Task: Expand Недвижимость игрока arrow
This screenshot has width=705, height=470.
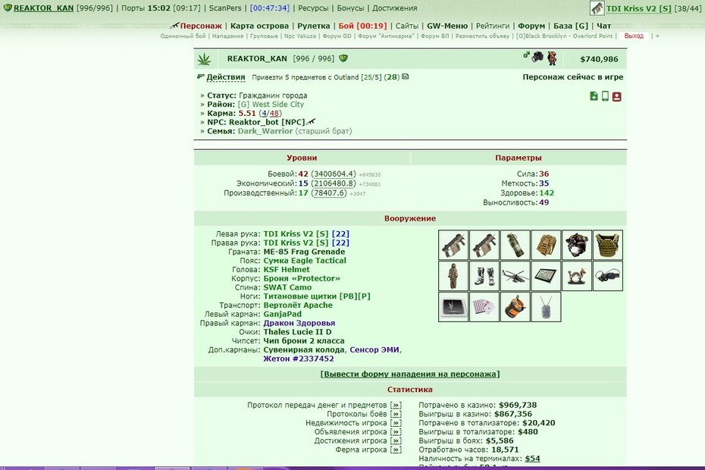Action: (x=396, y=423)
